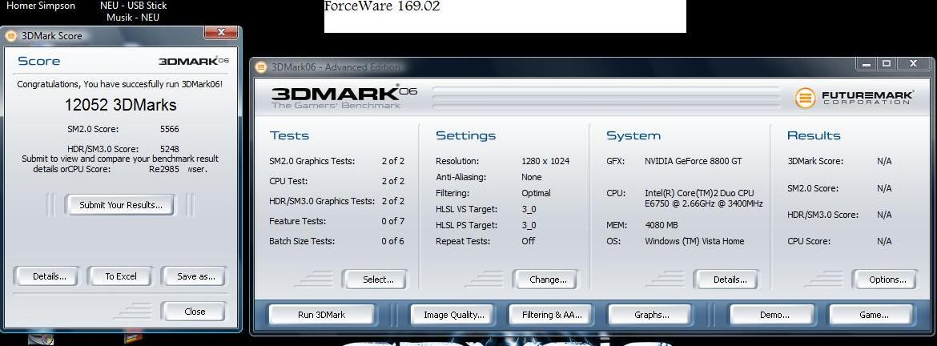Viewport: 937px width, 346px height.
Task: Click the System section heading
Action: click(x=633, y=135)
